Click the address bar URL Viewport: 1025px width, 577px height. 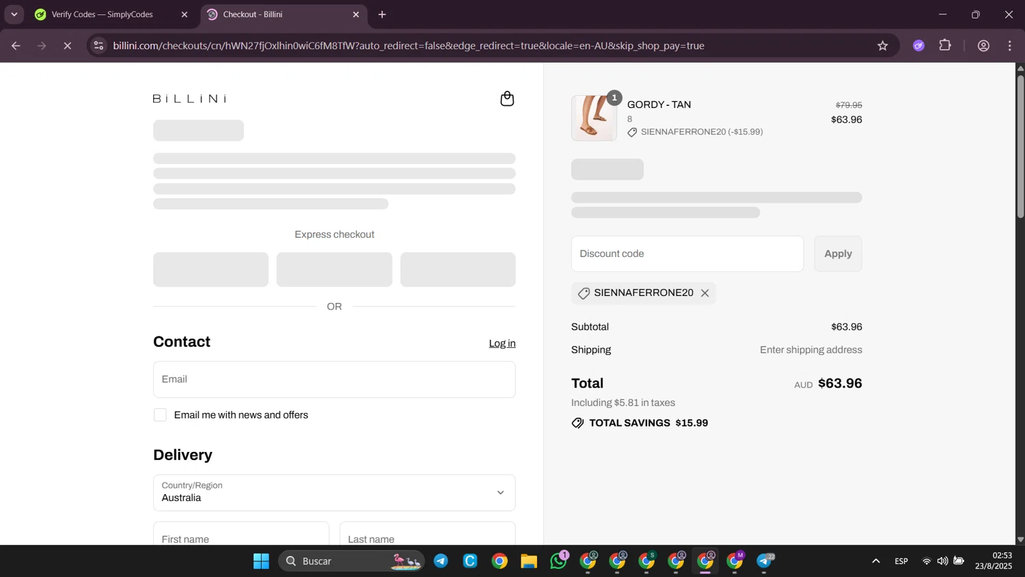tap(409, 46)
